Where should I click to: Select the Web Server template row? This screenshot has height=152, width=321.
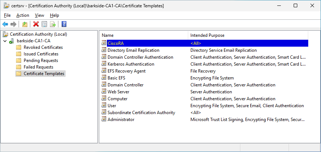118,92
